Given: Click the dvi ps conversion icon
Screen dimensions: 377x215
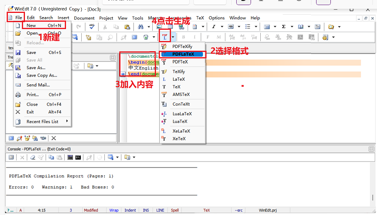Looking at the screenshot, I should point(243,37).
